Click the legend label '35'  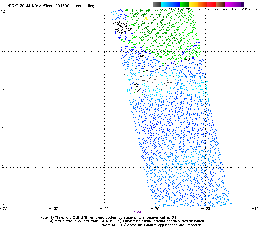(216, 9)
